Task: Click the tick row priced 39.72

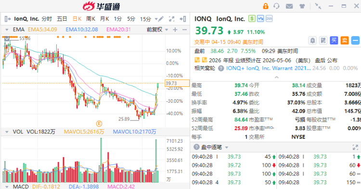Action: click(x=233, y=165)
